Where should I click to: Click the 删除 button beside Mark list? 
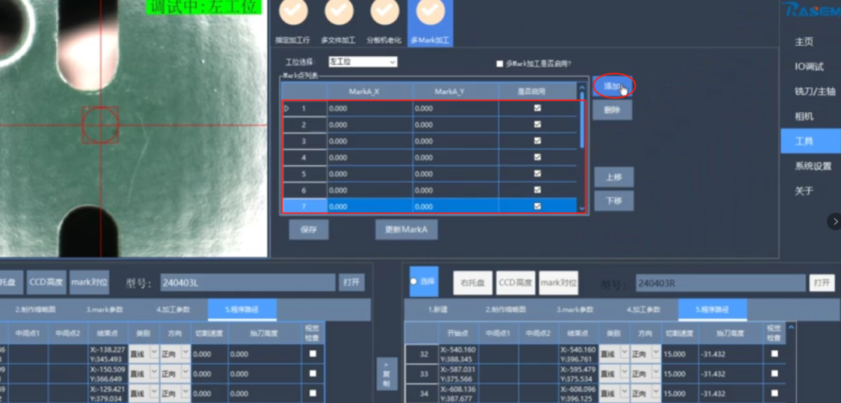(612, 110)
